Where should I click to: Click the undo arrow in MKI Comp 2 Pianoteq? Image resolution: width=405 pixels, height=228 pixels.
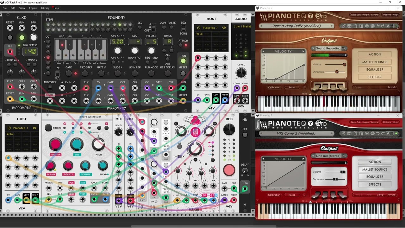click(x=378, y=133)
